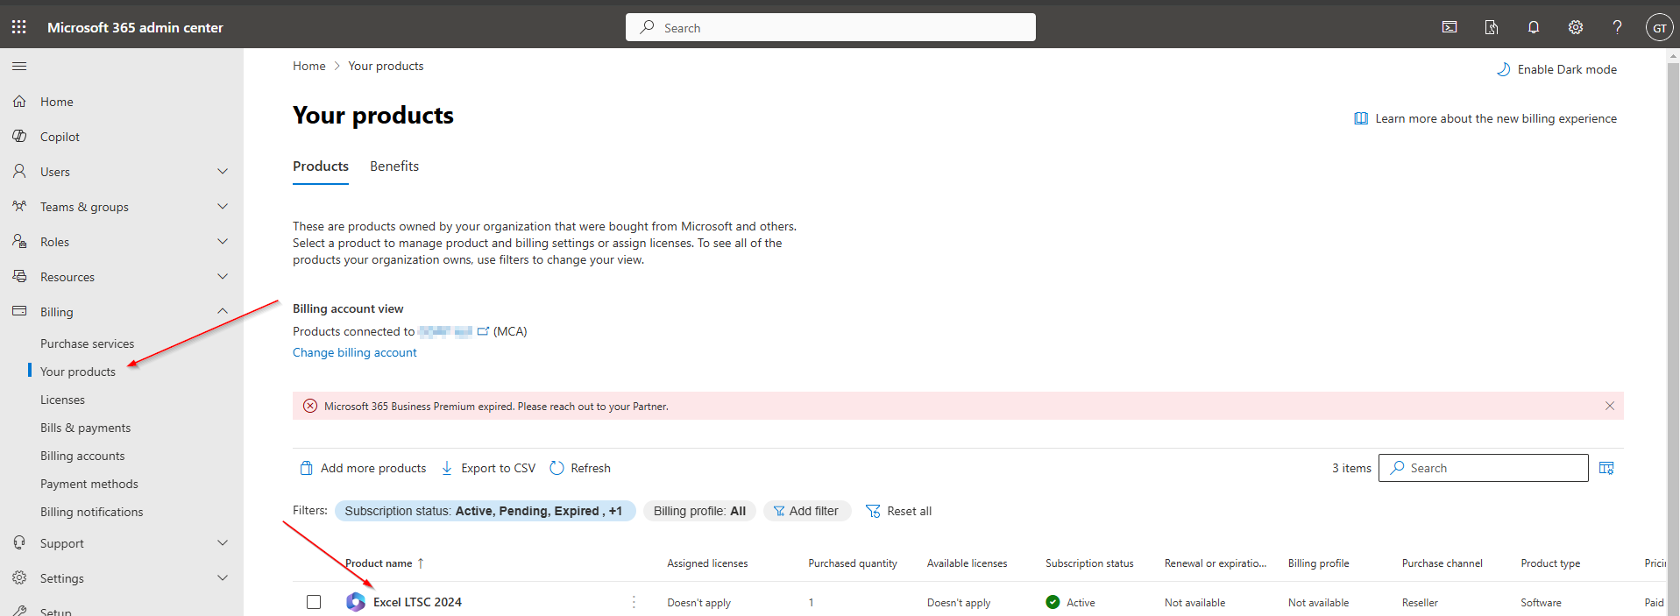The height and width of the screenshot is (616, 1680).
Task: Open Excel LTSC 2024 more actions menu
Action: click(634, 602)
